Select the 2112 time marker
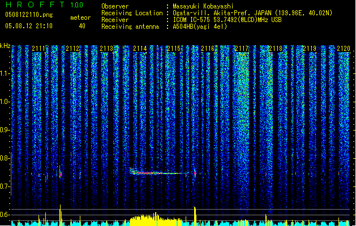The width and height of the screenshot is (356, 226). point(72,49)
